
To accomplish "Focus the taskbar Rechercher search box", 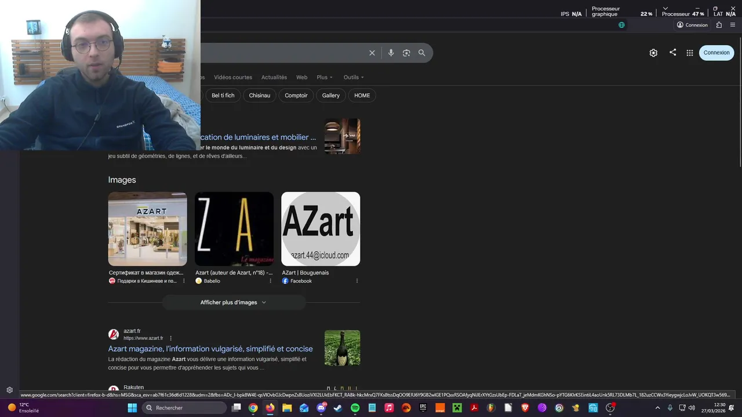I will click(x=184, y=408).
